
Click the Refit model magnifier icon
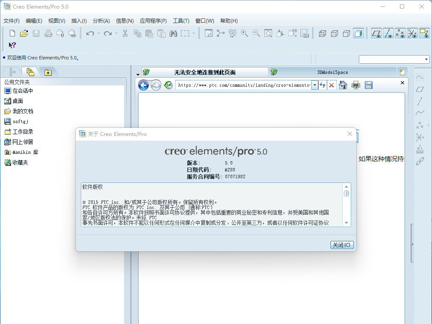pyautogui.click(x=268, y=33)
